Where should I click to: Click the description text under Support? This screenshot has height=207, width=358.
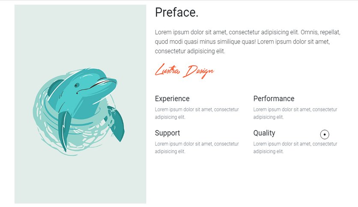pos(197,148)
